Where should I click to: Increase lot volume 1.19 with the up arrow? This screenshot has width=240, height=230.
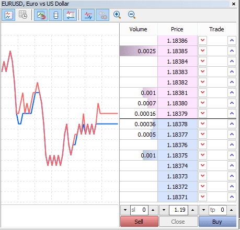192,210
